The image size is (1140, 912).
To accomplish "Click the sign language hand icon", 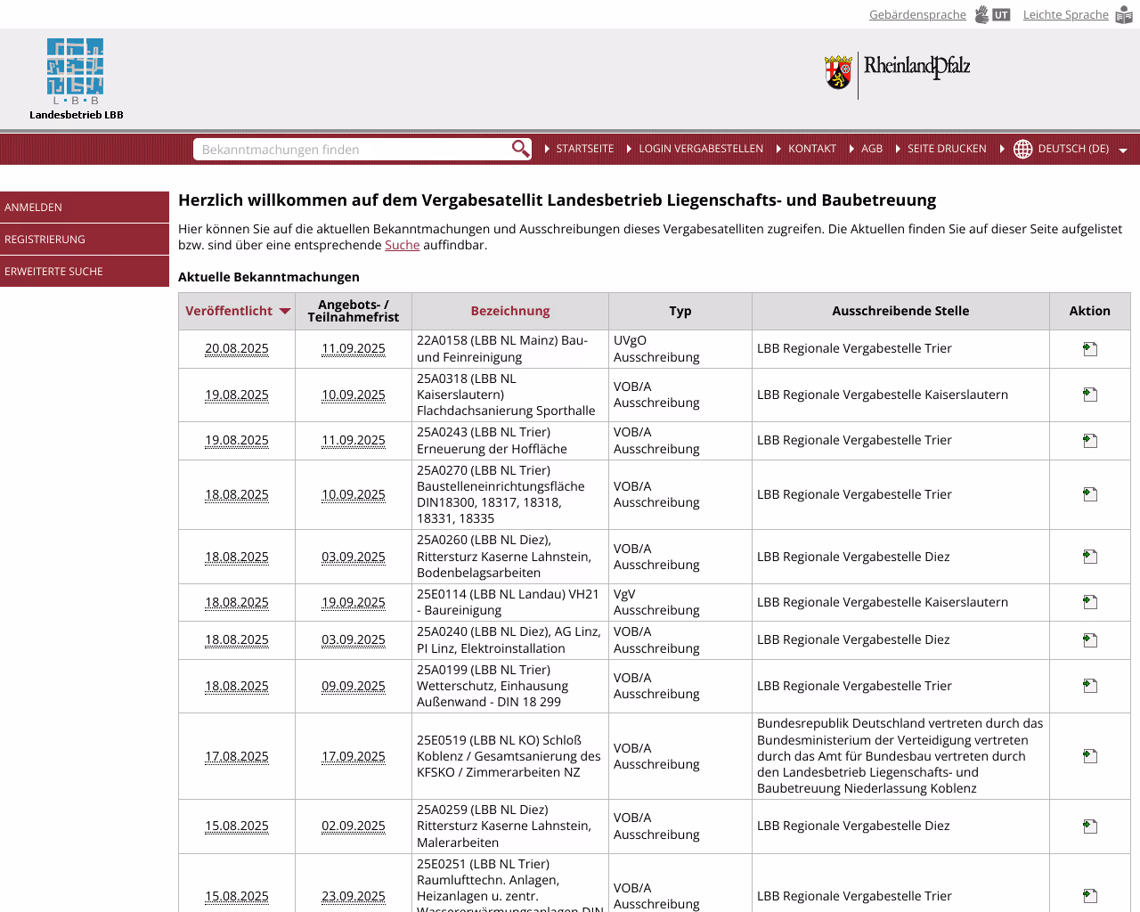I will pyautogui.click(x=981, y=14).
